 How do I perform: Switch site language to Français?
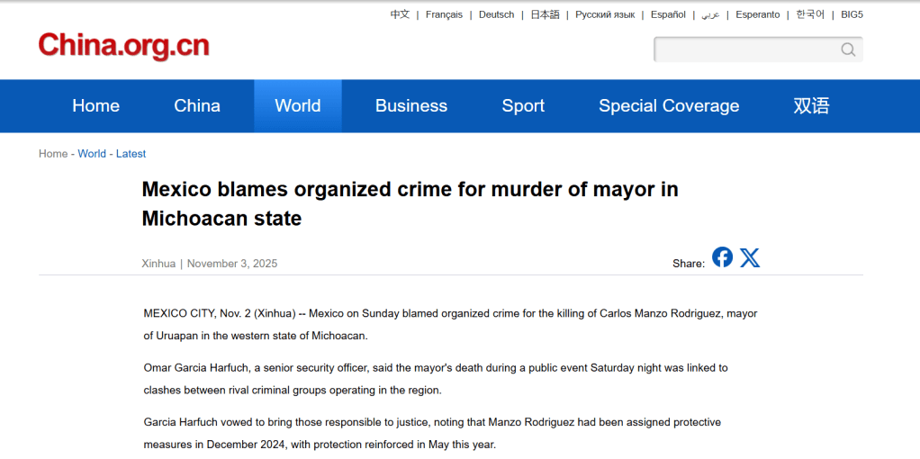444,14
